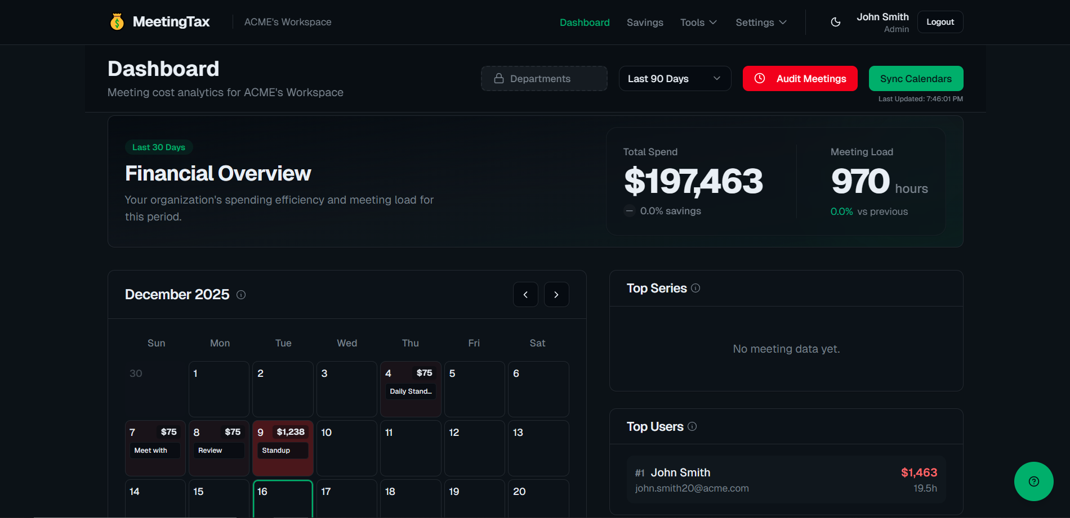Switch to the Savings tab
This screenshot has width=1070, height=518.
645,22
